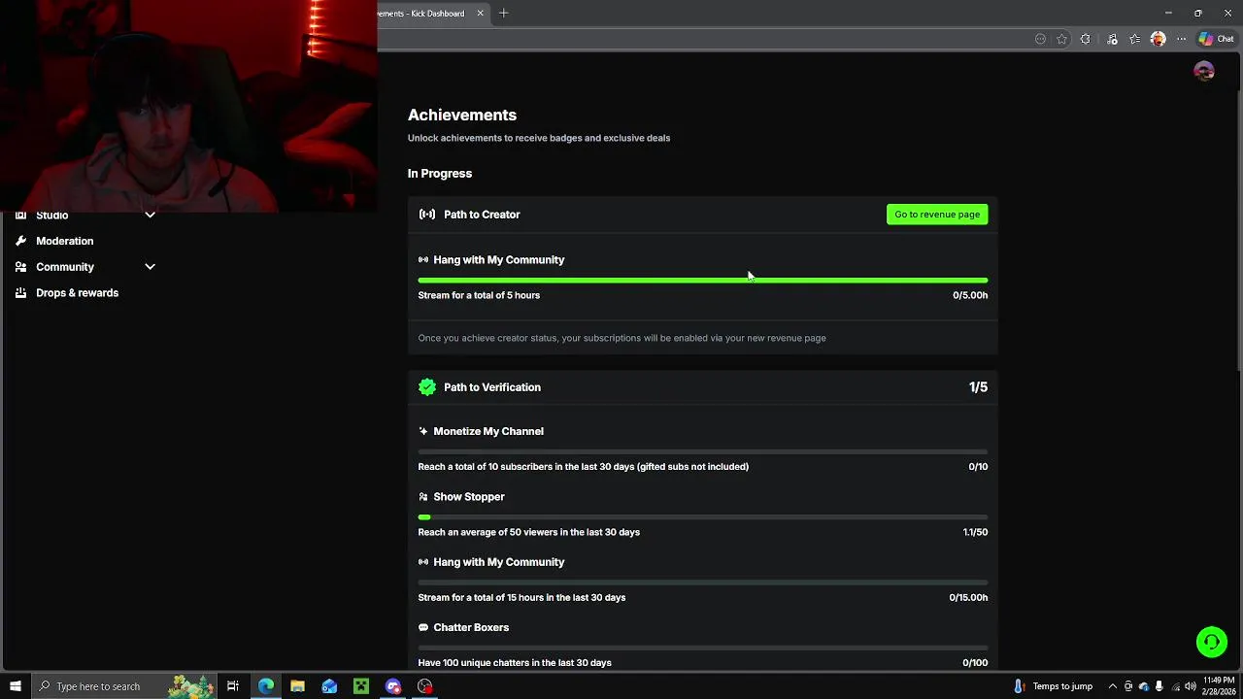Screen dimensions: 1243x699
Task: Click the Monetize My Channel sparkle icon
Action: 423,431
